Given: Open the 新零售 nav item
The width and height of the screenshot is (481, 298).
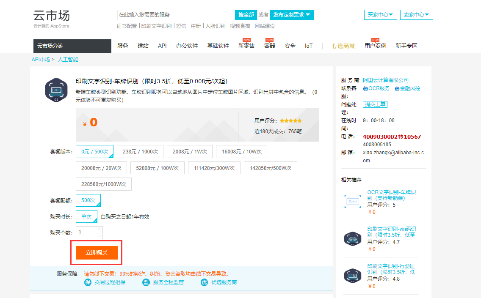Looking at the screenshot, I should [x=246, y=46].
